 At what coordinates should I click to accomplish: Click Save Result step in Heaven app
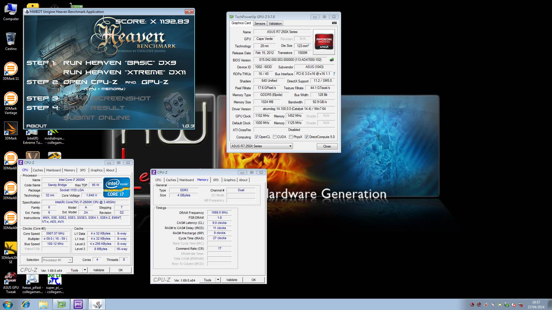coord(94,108)
